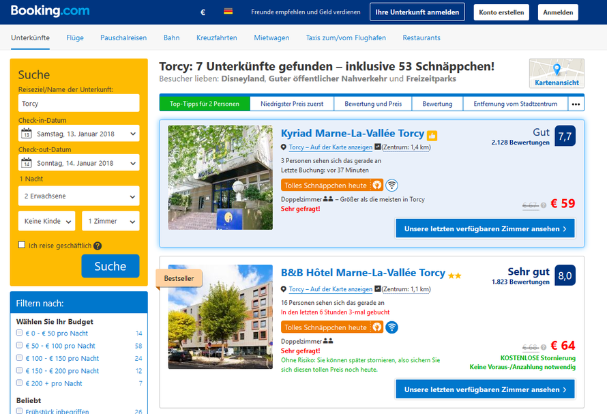Switch to the Flüge tab
The width and height of the screenshot is (607, 414).
(x=75, y=38)
